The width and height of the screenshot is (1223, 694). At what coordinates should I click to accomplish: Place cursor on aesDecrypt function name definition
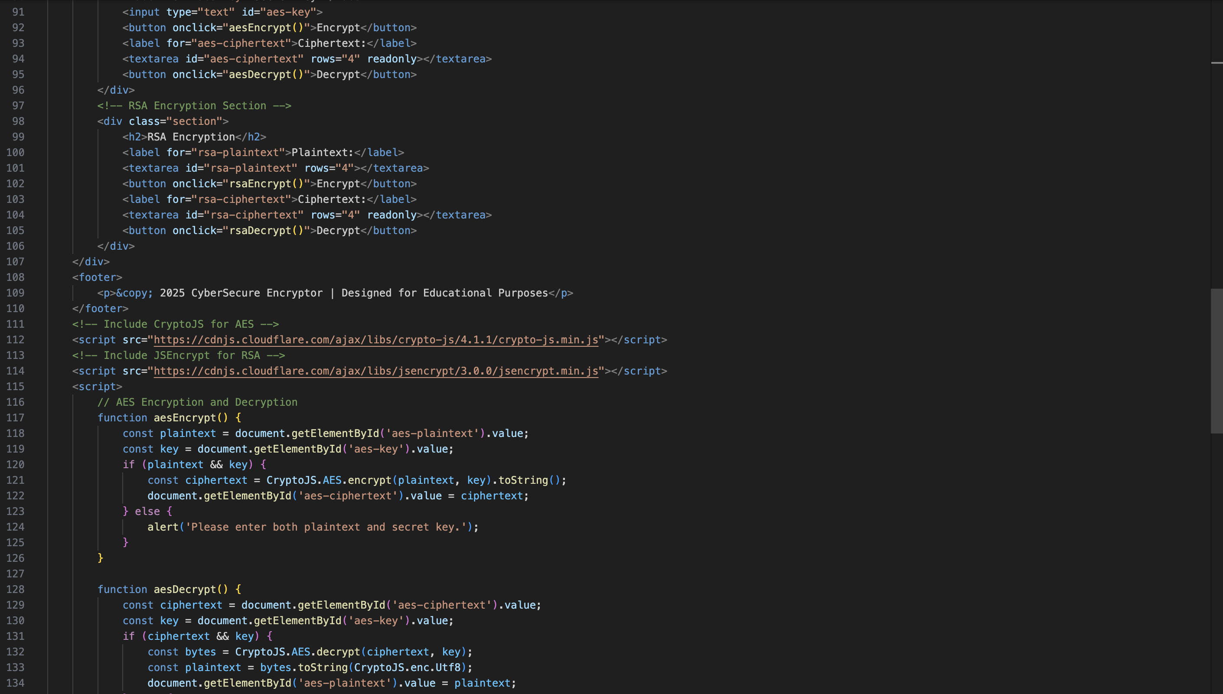coord(184,589)
